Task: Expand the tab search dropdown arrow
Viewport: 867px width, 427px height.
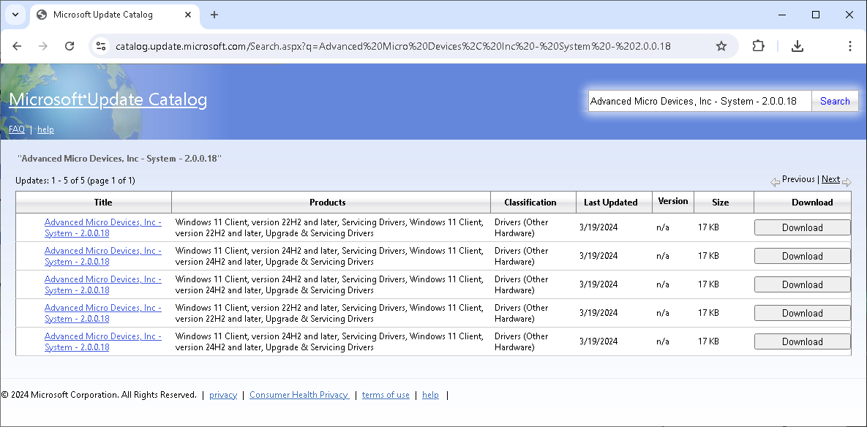Action: [15, 15]
